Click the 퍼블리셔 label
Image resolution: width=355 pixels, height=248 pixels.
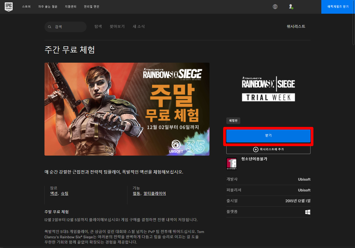click(234, 190)
